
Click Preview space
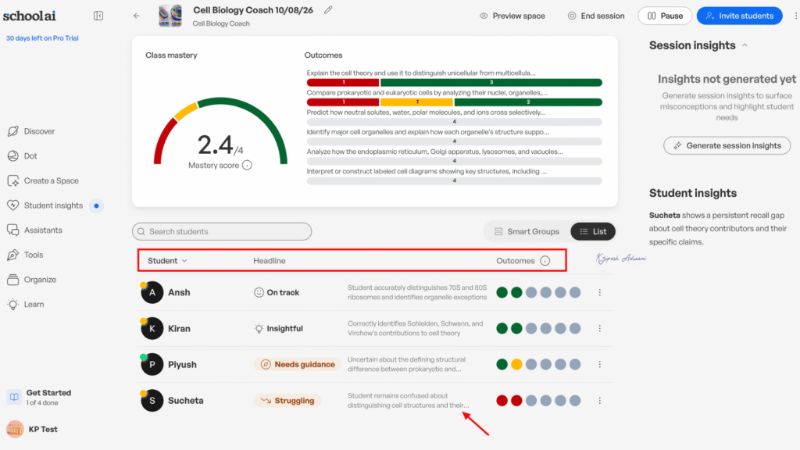tap(512, 16)
